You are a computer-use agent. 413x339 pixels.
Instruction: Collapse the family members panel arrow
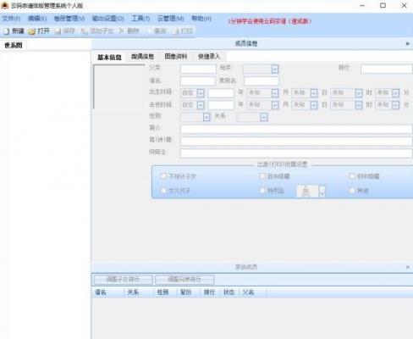tap(408, 267)
